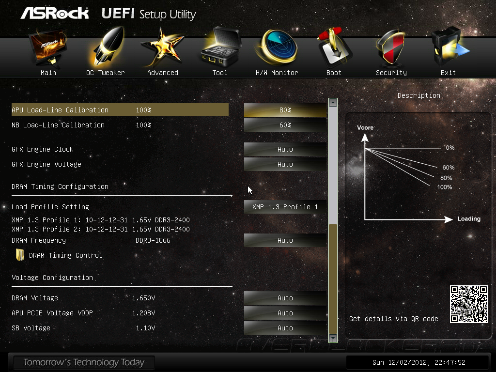
Task: Open the DRAM Timing Control submenu
Action: pyautogui.click(x=65, y=255)
